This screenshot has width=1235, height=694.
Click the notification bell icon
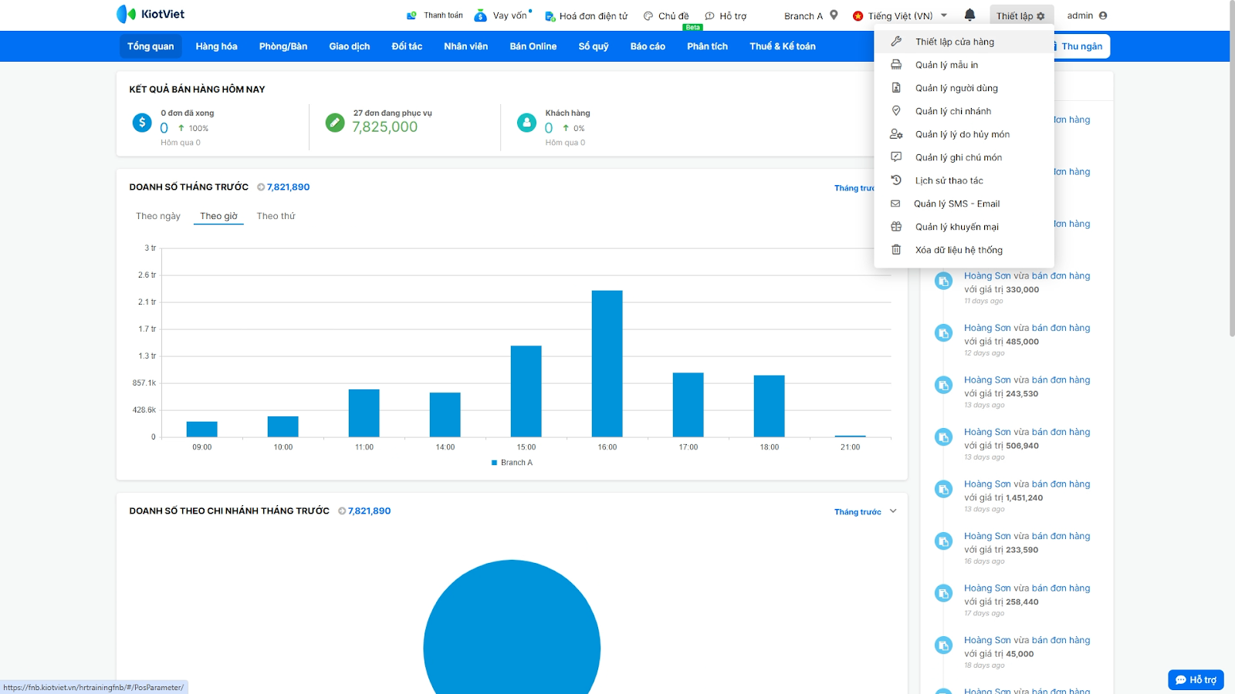pos(969,15)
